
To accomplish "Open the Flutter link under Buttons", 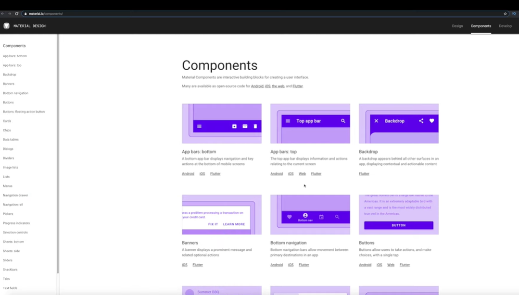I will (405, 265).
